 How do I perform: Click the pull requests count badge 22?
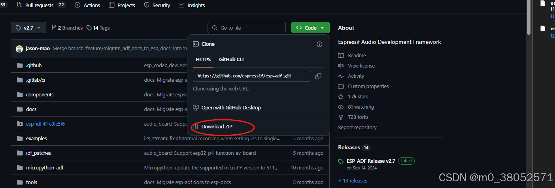pos(61,5)
